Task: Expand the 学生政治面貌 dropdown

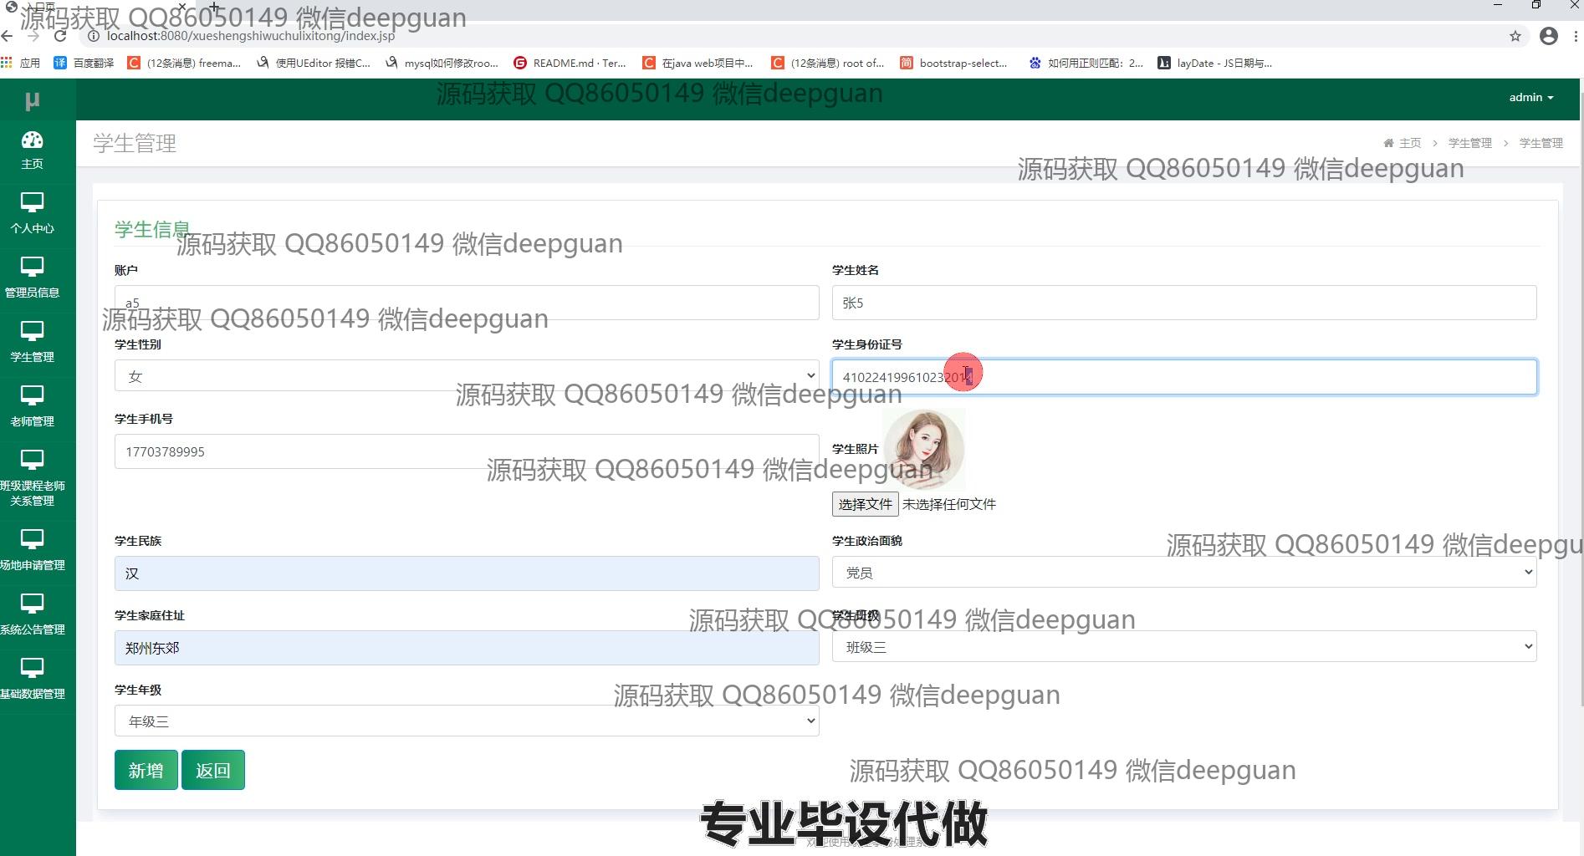Action: coord(1183,573)
